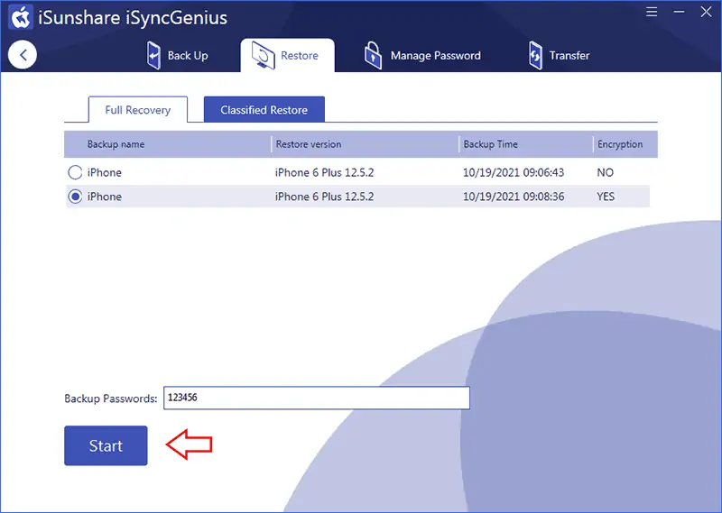The height and width of the screenshot is (513, 722).
Task: Click the Restore version column header
Action: (308, 144)
